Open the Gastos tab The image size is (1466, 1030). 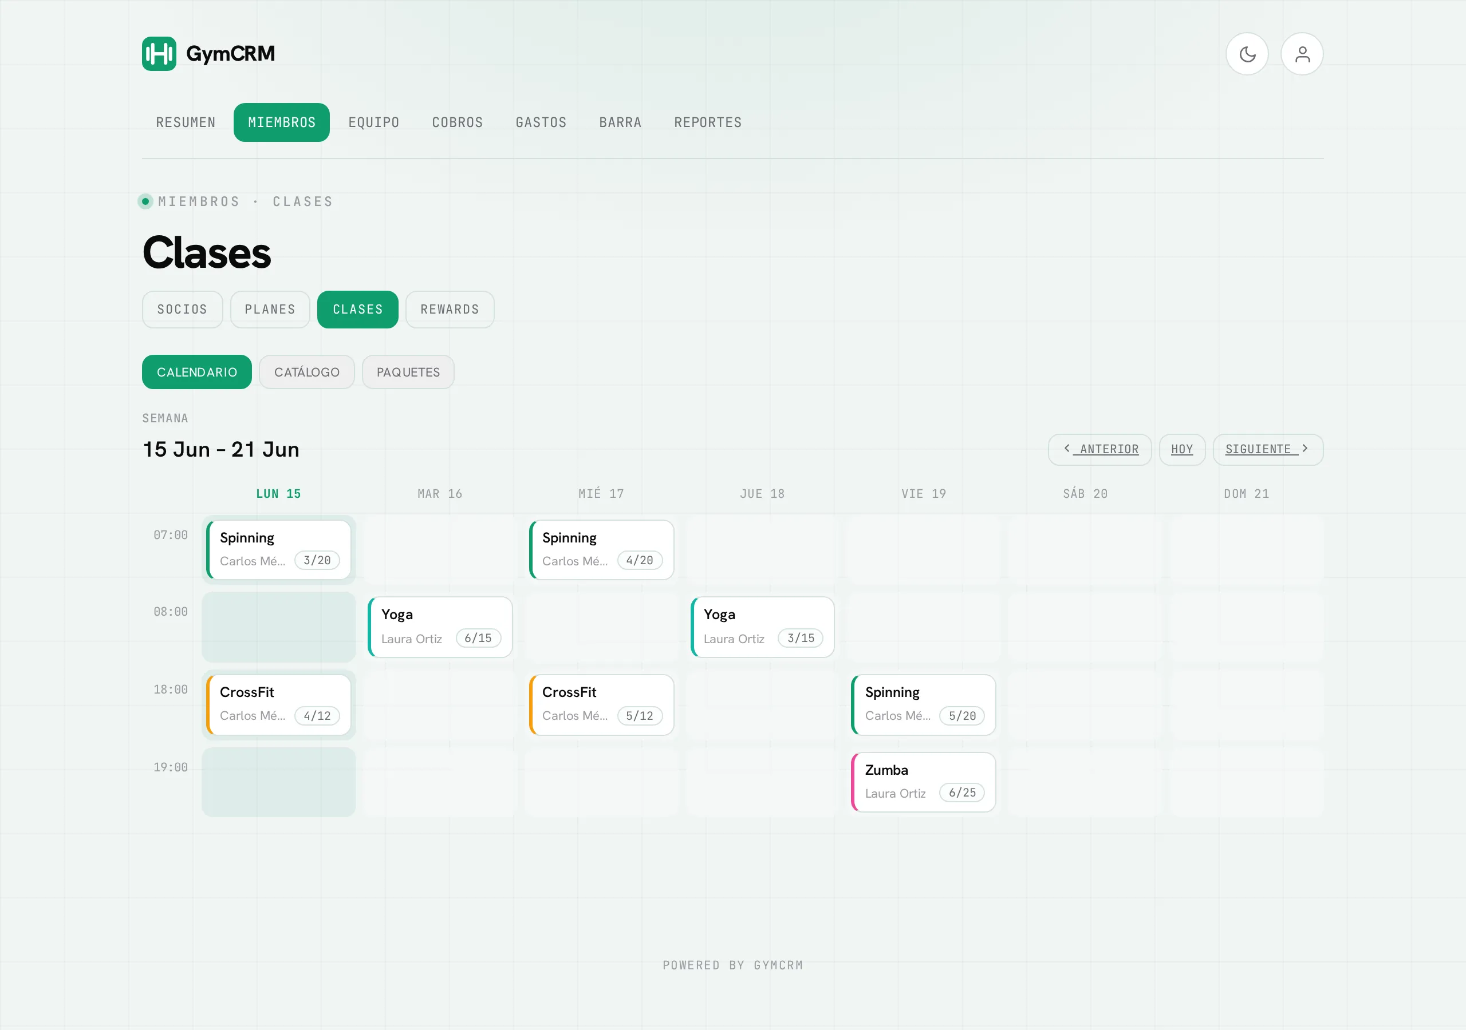[541, 122]
